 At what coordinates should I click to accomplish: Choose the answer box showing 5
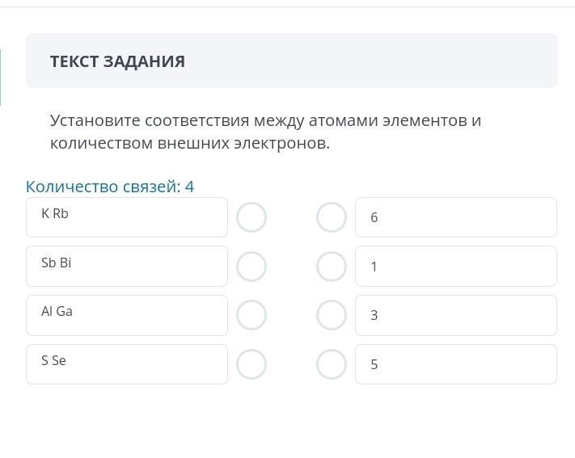[x=455, y=364]
